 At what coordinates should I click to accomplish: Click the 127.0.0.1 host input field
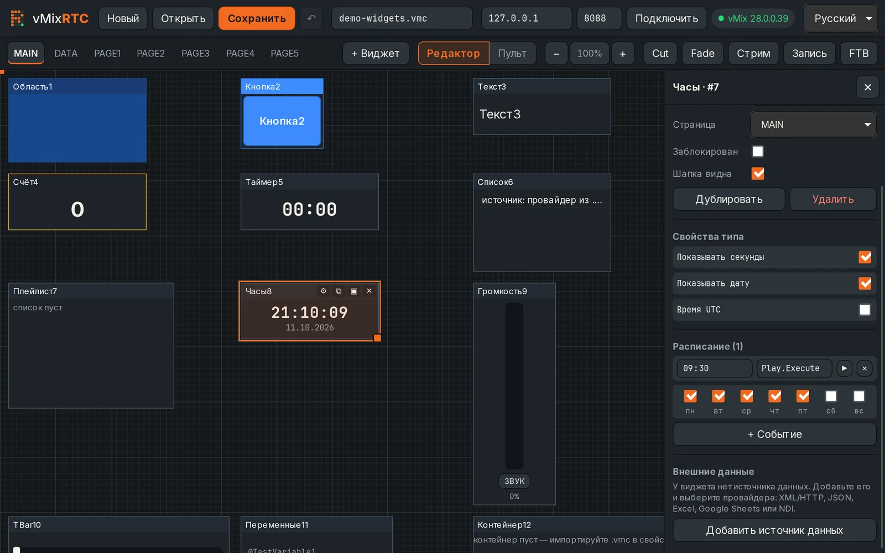(527, 18)
